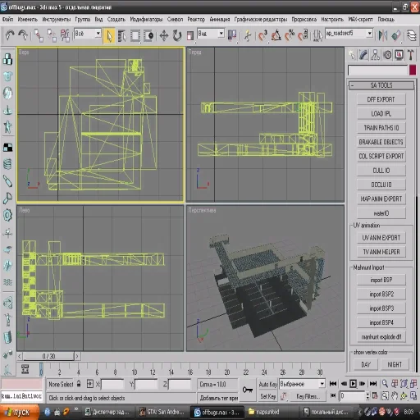Click the red object color swatch
This screenshot has height=420, width=420.
(413, 70)
